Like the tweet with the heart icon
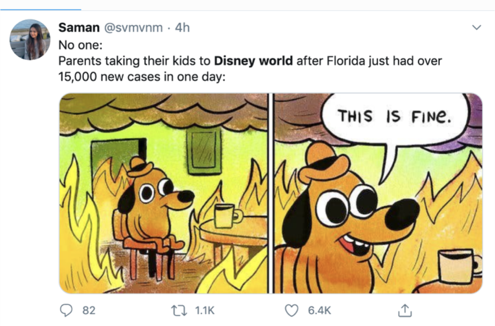495x326 pixels. click(291, 310)
